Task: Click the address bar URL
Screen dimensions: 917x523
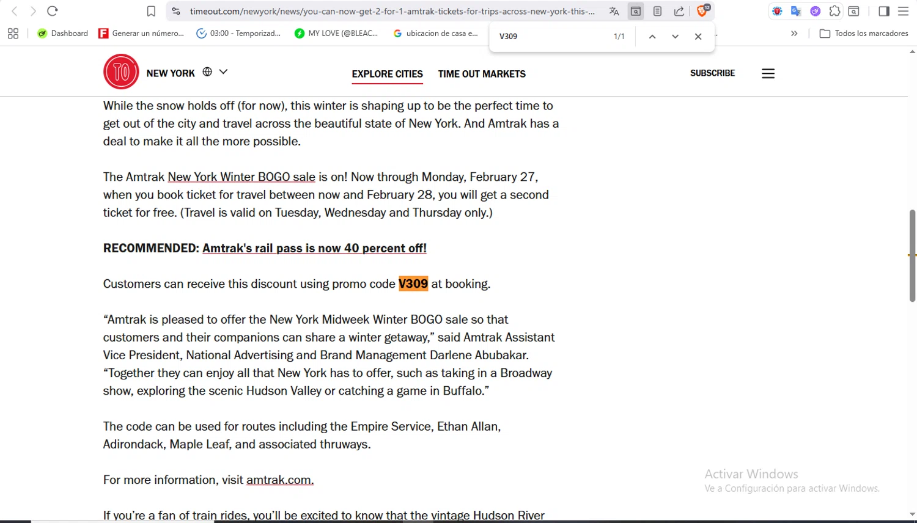Action: point(392,11)
